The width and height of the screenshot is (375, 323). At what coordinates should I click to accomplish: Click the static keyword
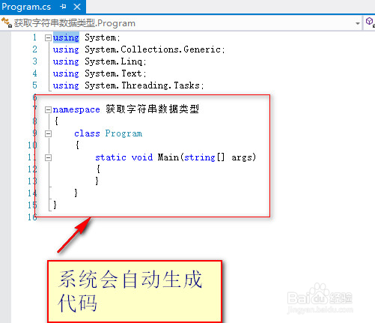pyautogui.click(x=111, y=157)
